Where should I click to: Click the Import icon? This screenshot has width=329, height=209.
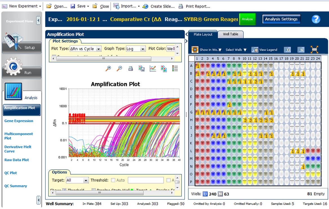click(116, 6)
